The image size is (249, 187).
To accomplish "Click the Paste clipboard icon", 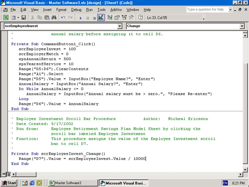I will pos(47,17).
